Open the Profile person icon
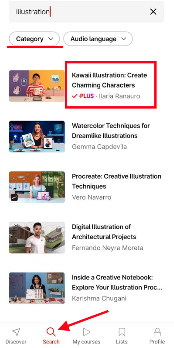Image resolution: width=174 pixels, height=348 pixels. click(x=157, y=332)
